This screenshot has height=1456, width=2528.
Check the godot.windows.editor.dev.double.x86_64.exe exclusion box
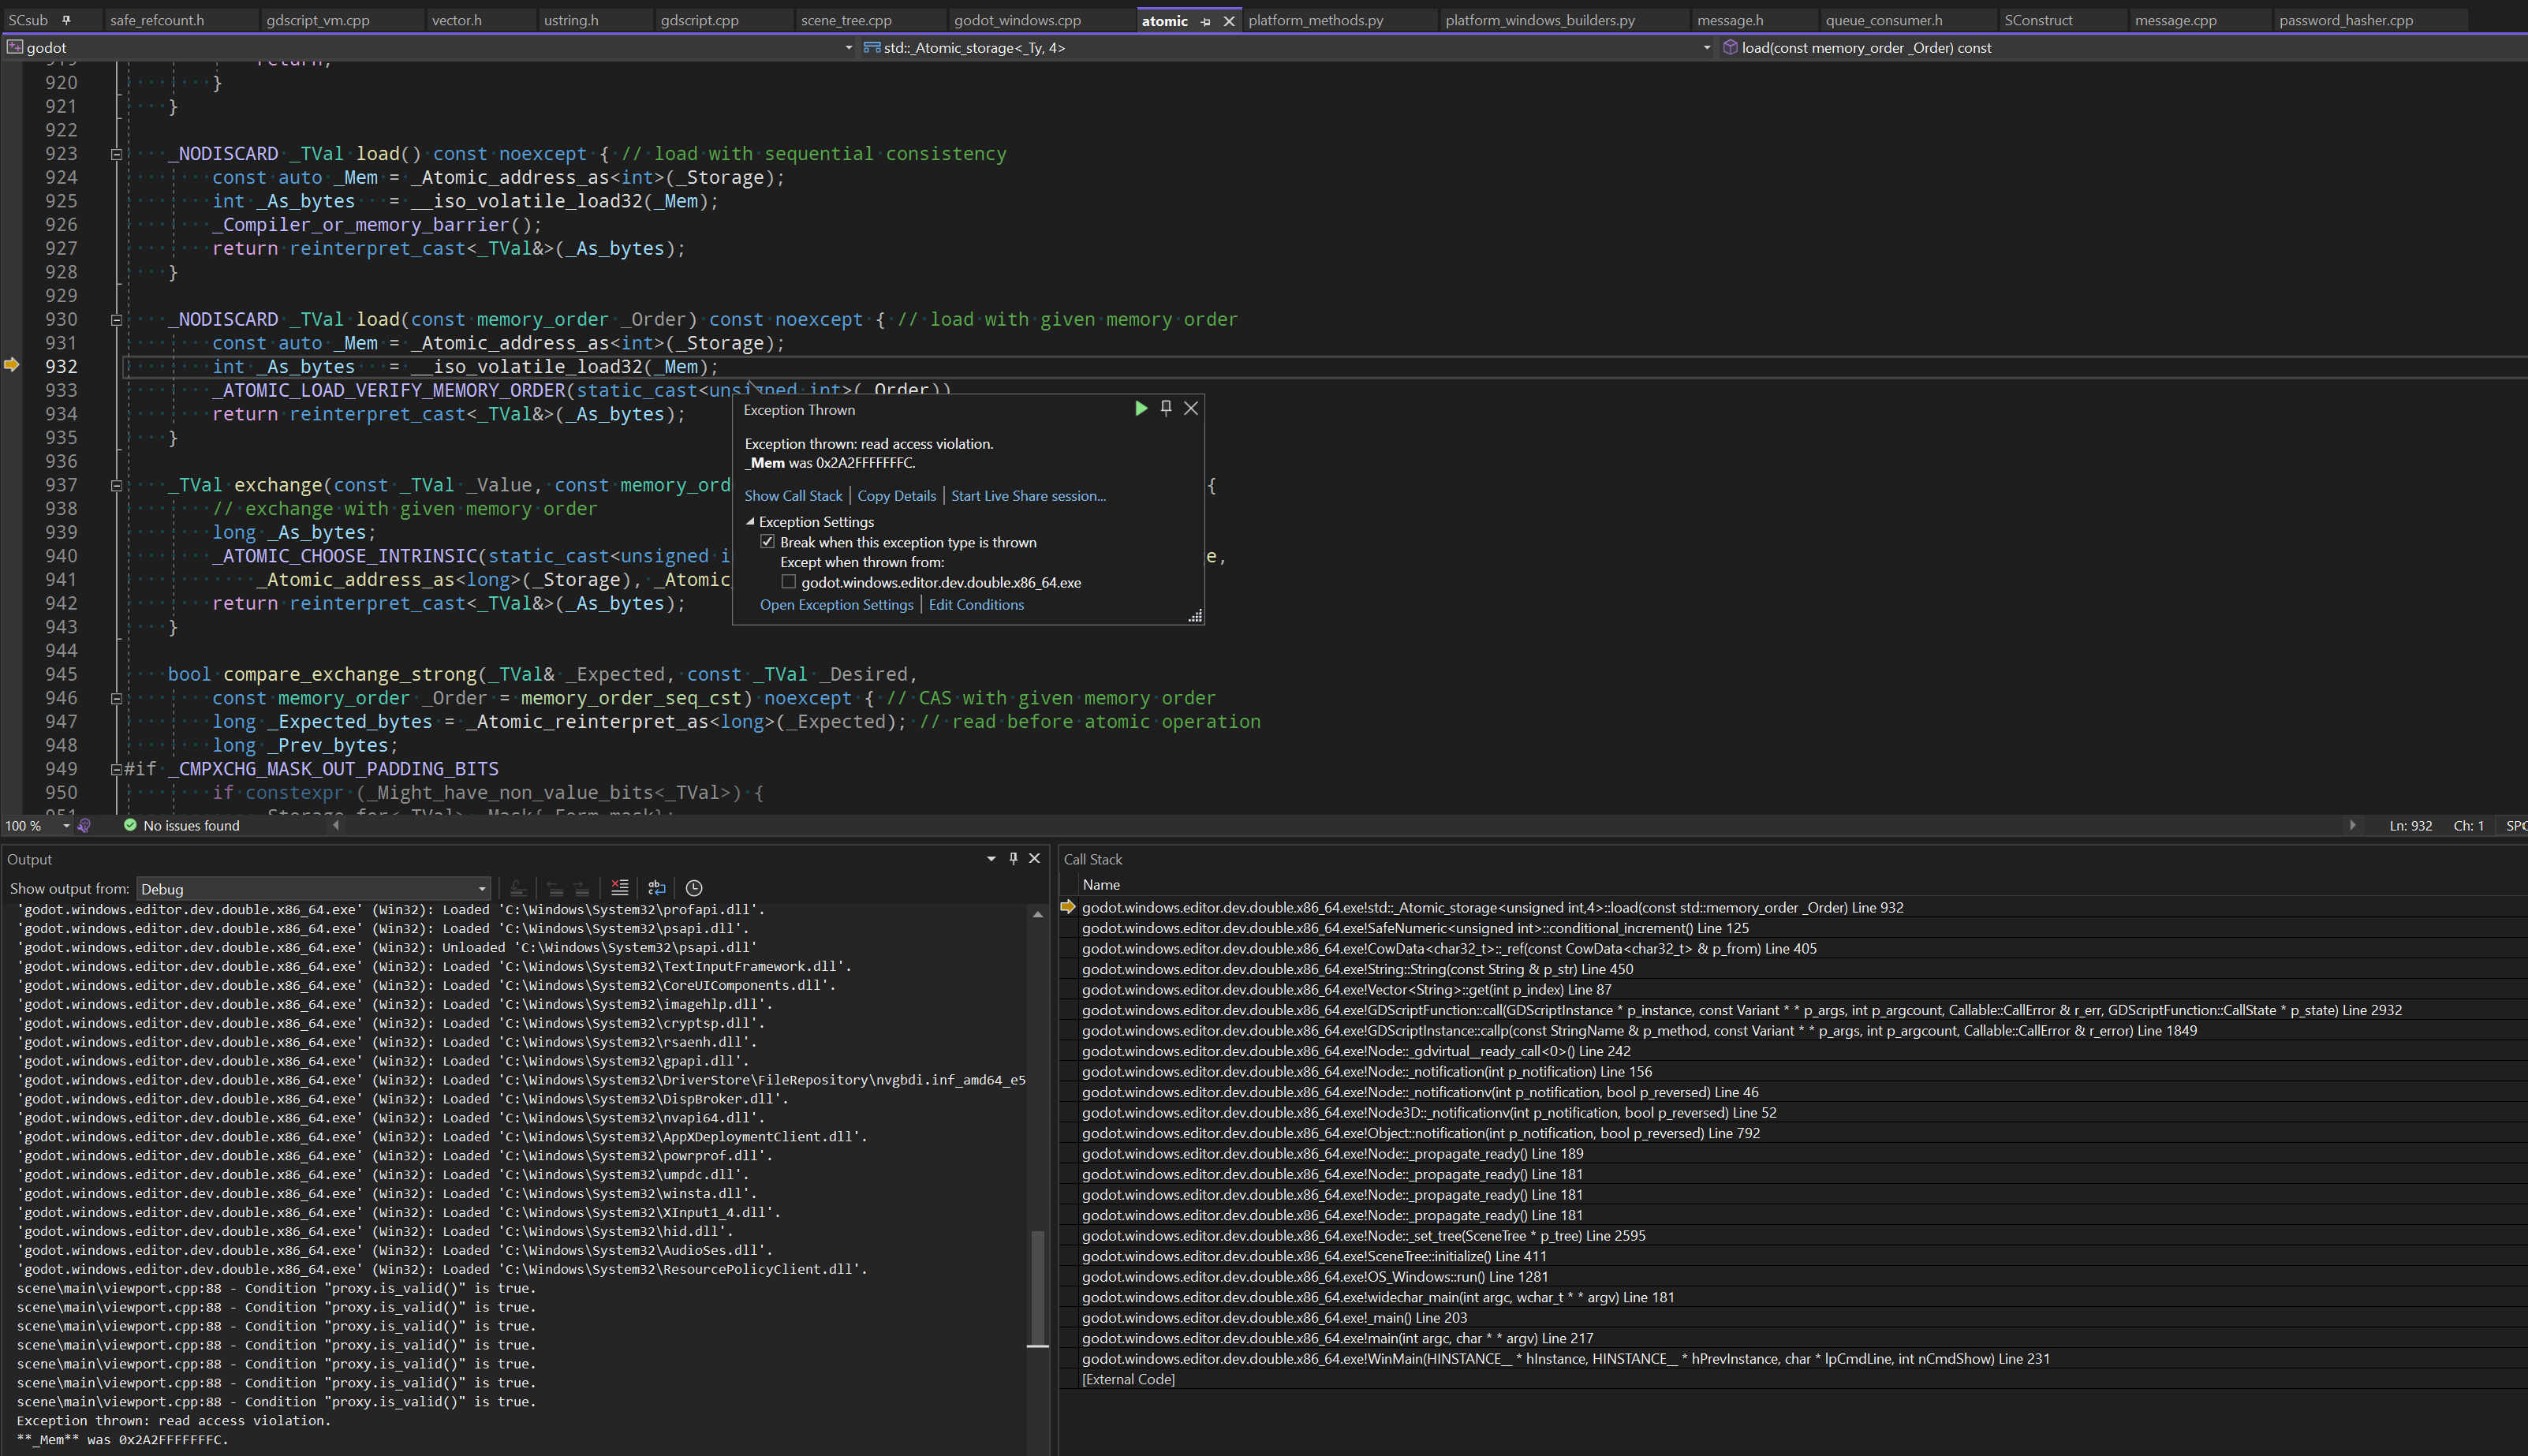pyautogui.click(x=790, y=581)
